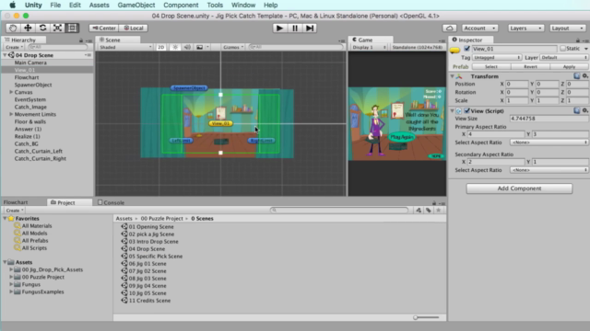This screenshot has height=331, width=590.
Task: Open the Tools menu
Action: [215, 5]
